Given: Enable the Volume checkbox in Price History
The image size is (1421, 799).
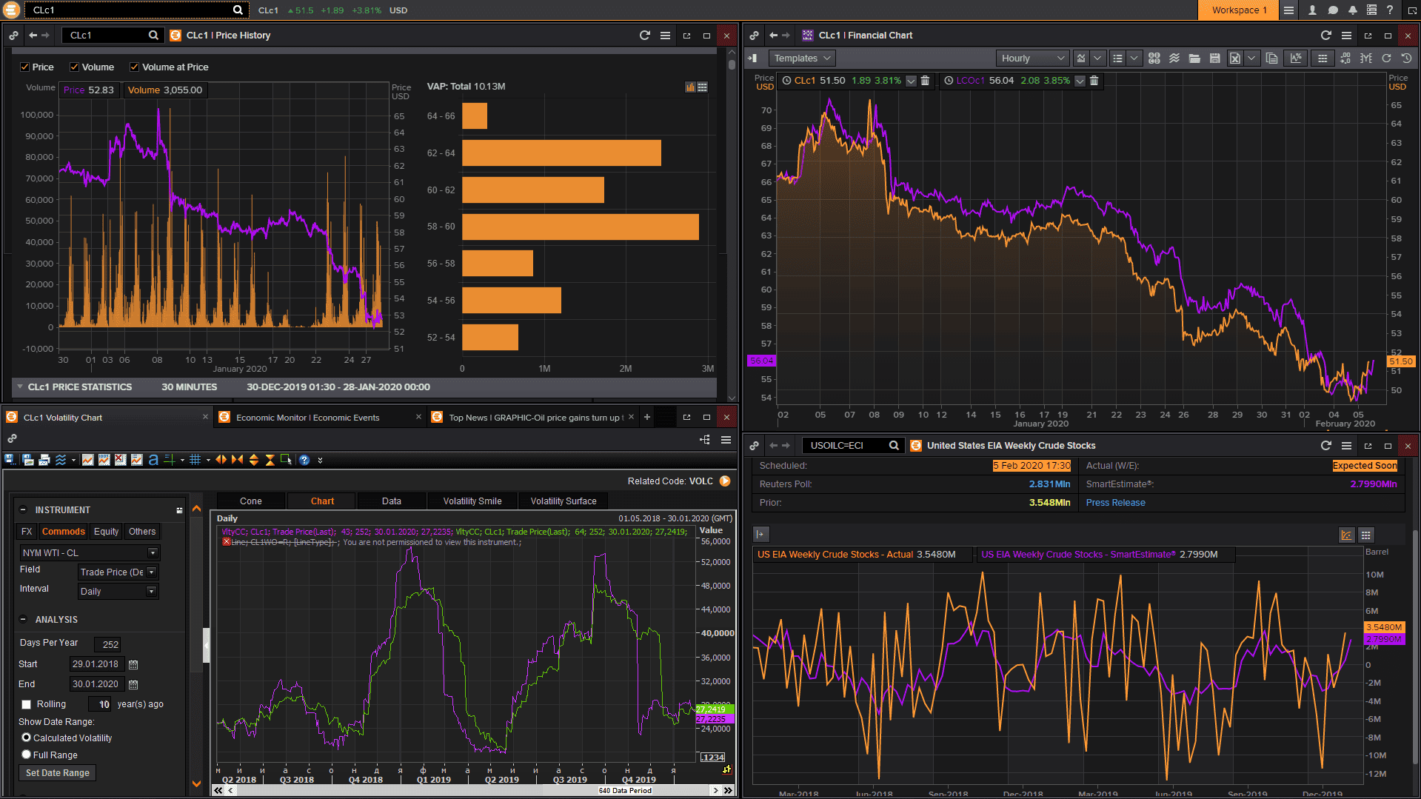Looking at the screenshot, I should (74, 67).
